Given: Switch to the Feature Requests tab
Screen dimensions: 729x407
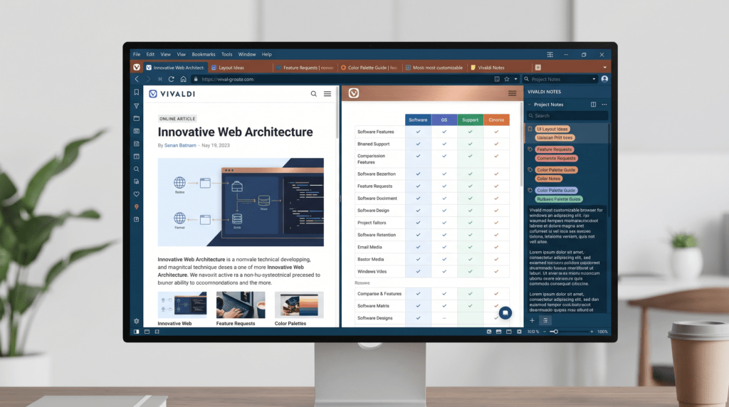Looking at the screenshot, I should tap(305, 68).
